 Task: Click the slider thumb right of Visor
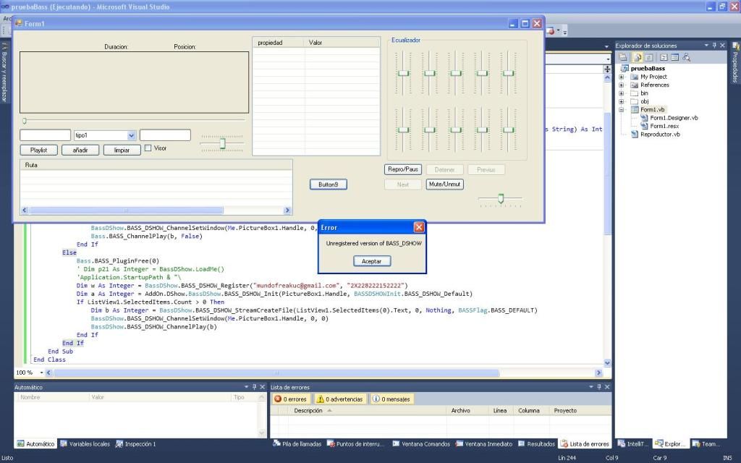click(222, 144)
